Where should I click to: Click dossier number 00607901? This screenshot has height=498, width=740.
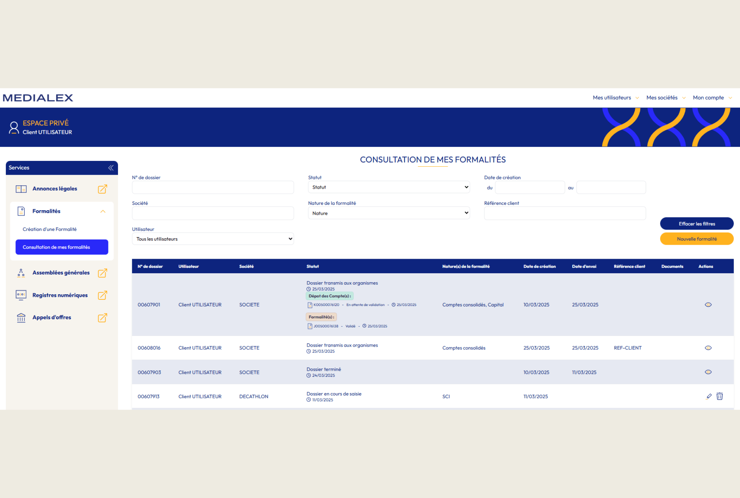[x=149, y=305]
